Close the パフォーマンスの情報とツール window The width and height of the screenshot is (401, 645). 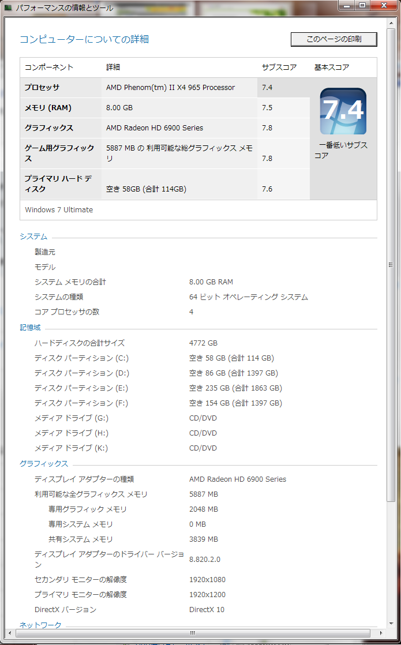tap(383, 5)
